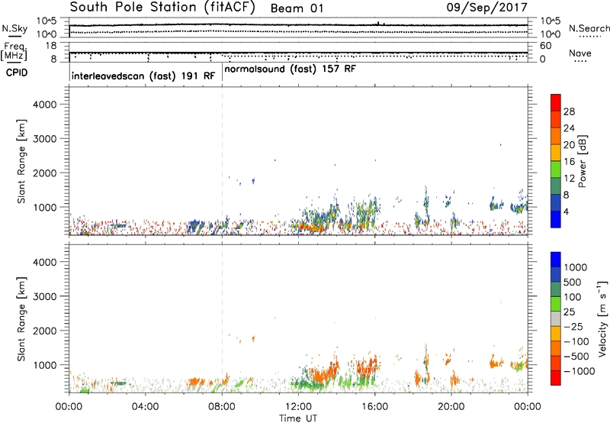The height and width of the screenshot is (423, 610).
Task: Click the 'CPID' label
Action: pos(17,73)
